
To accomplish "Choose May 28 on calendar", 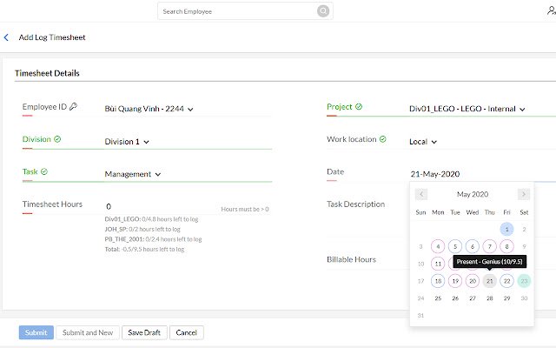I will click(489, 298).
